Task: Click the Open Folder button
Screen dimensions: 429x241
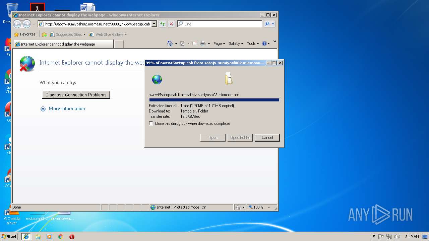Action: (x=240, y=138)
